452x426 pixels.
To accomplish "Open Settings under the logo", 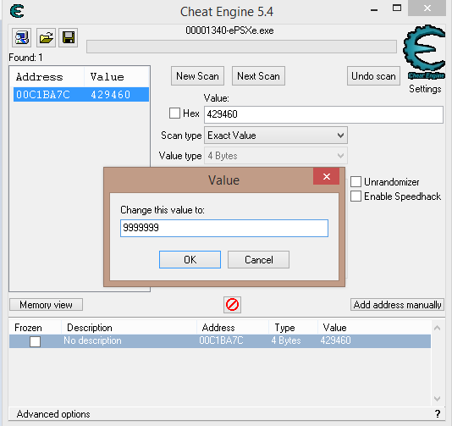I will (x=425, y=89).
